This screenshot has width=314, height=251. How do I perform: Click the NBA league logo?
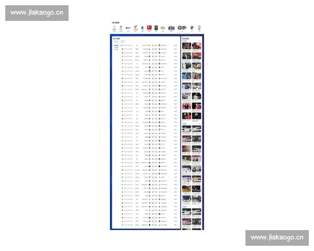coord(199,27)
